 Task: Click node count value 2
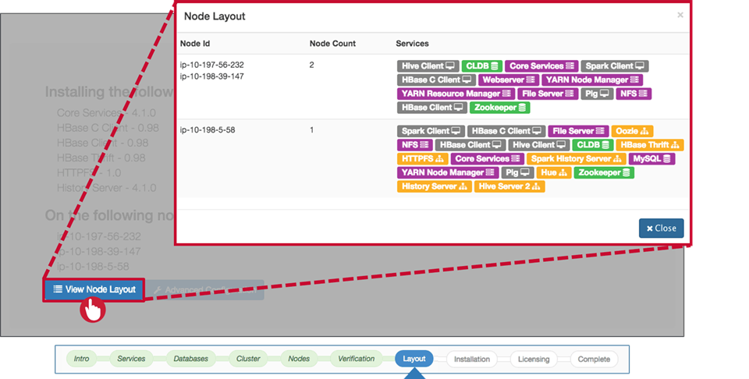(311, 65)
